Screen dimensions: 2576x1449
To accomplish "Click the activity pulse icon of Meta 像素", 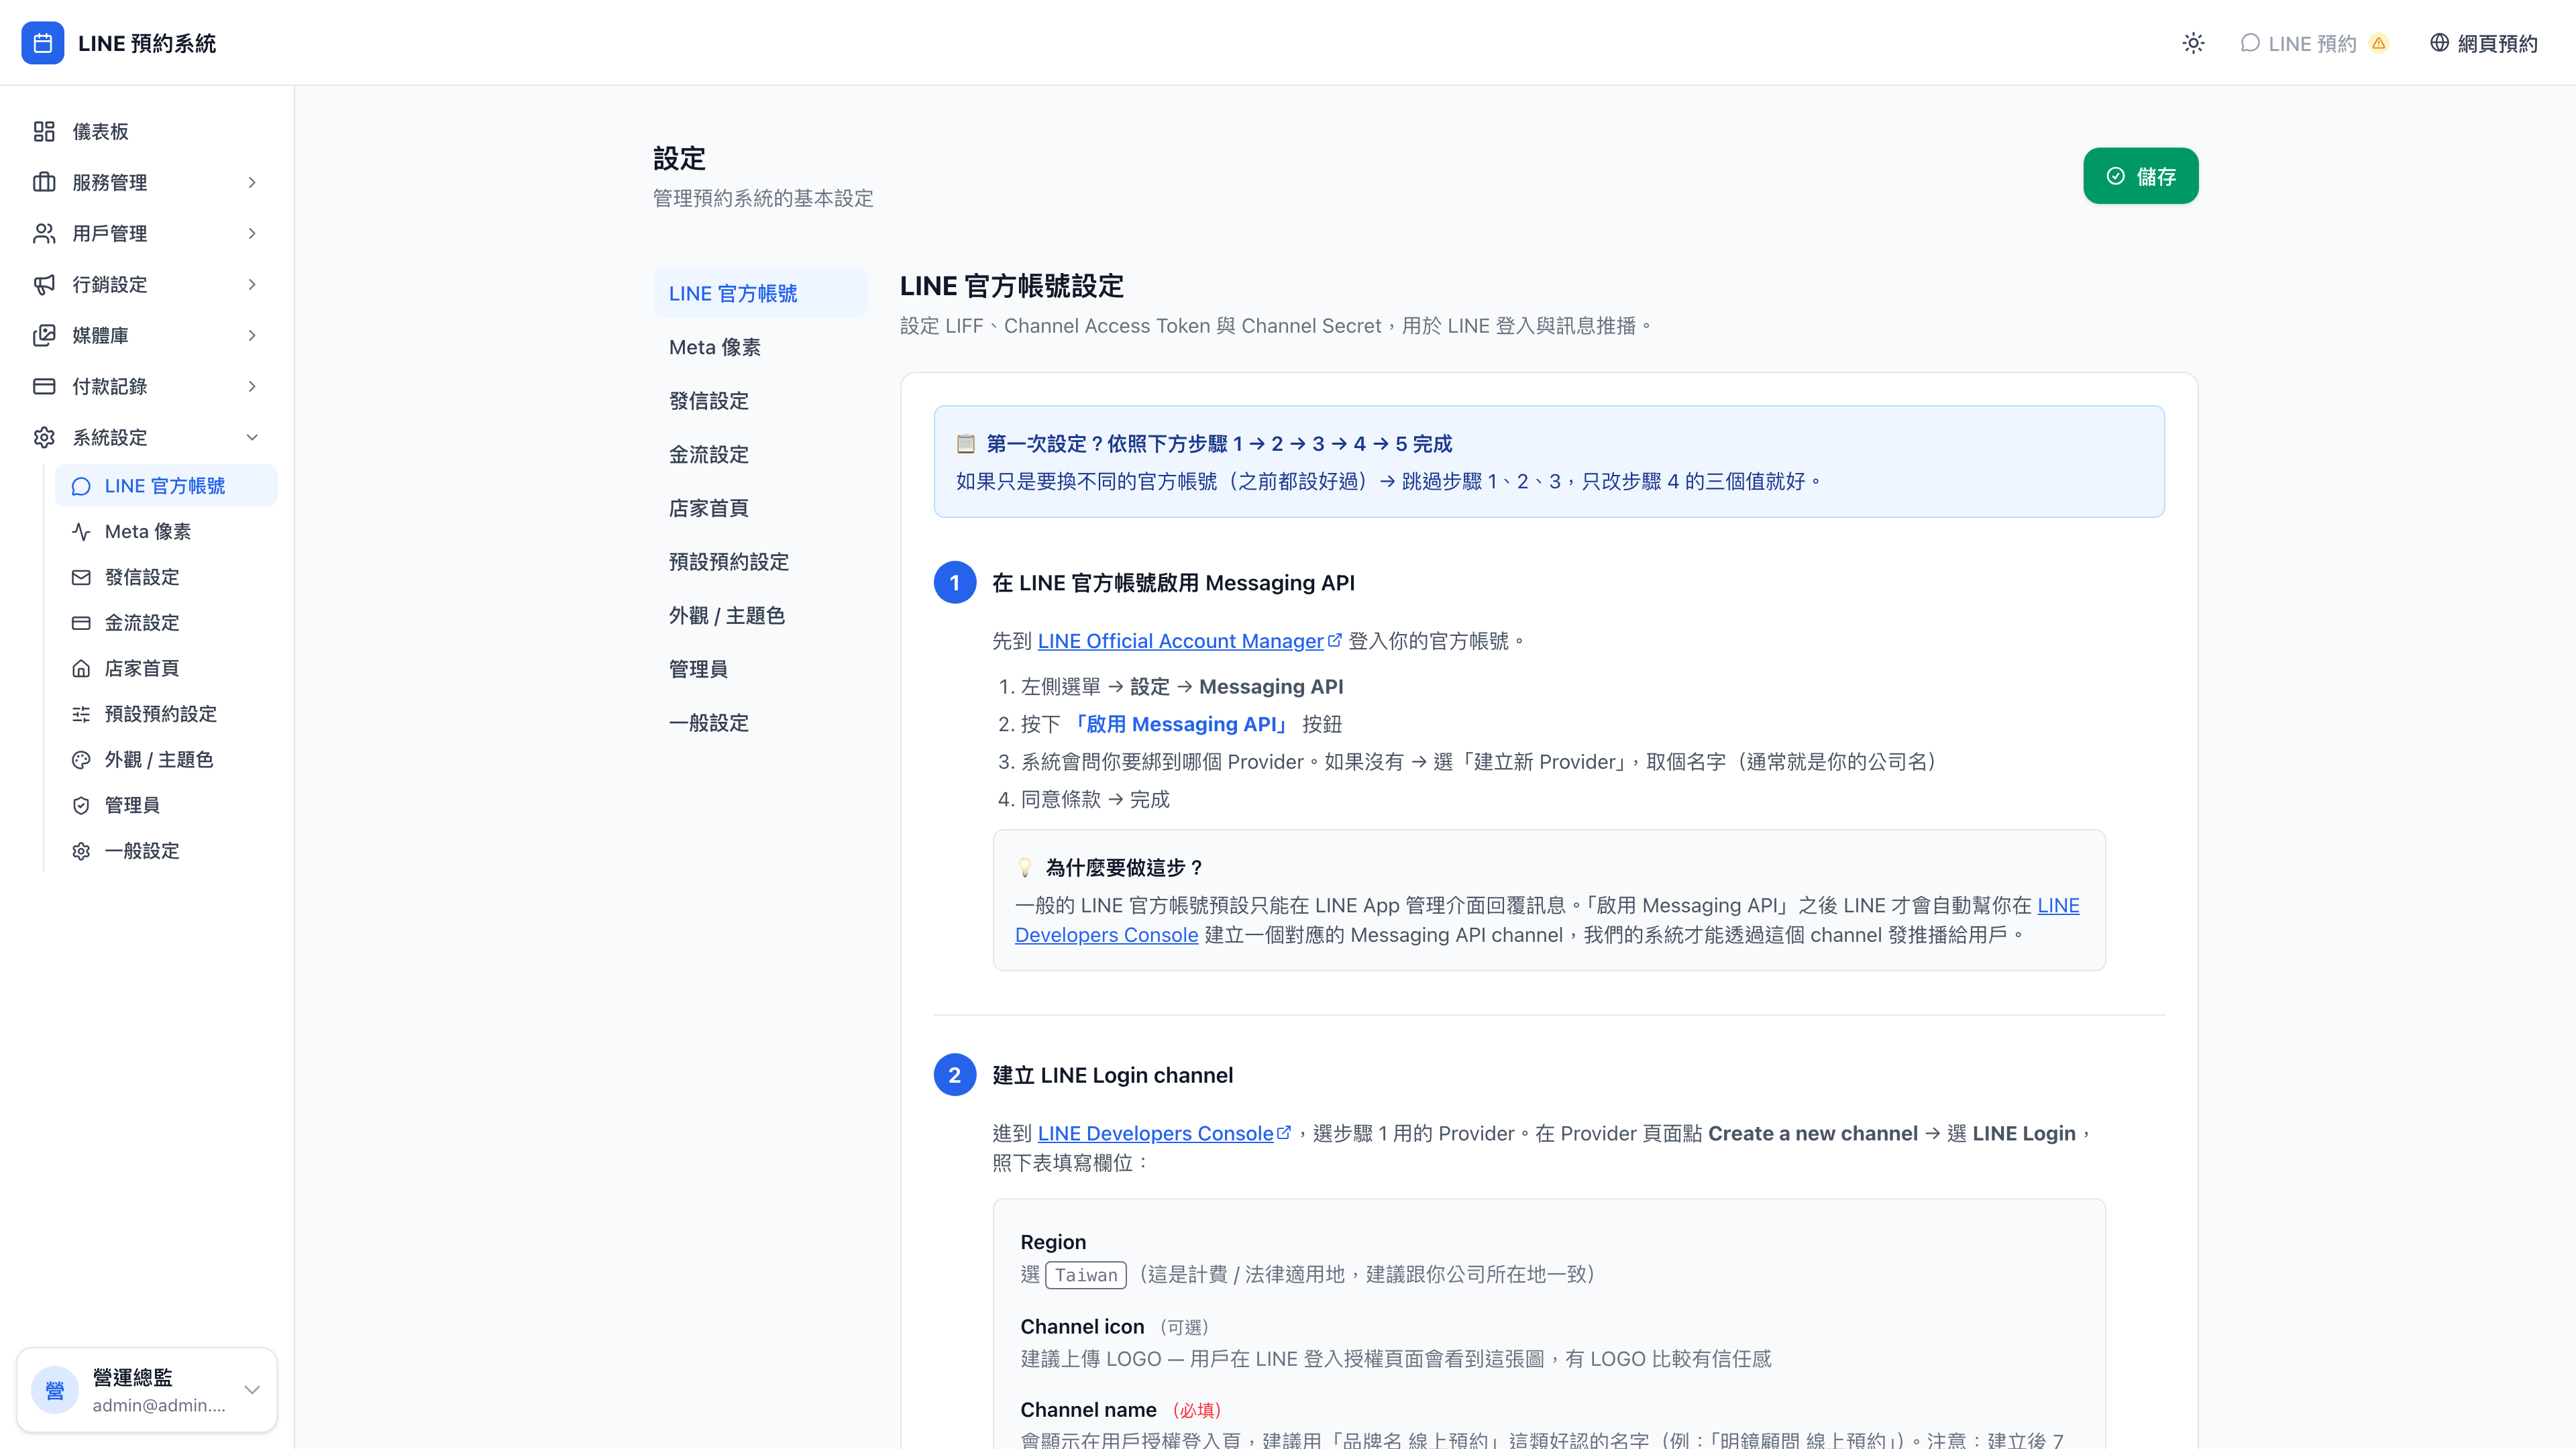I will click(81, 532).
